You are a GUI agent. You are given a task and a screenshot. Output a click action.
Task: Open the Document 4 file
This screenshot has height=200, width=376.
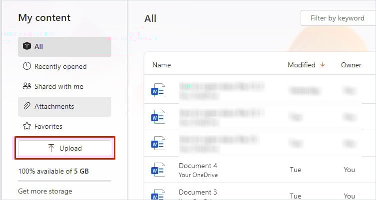point(198,166)
